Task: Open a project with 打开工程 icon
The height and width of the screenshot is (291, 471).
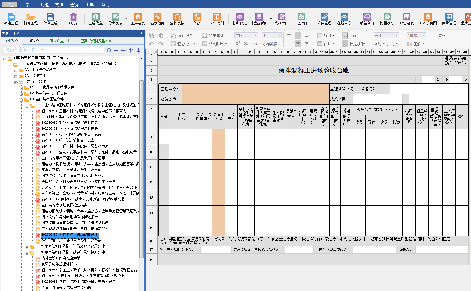Action: pos(31,19)
